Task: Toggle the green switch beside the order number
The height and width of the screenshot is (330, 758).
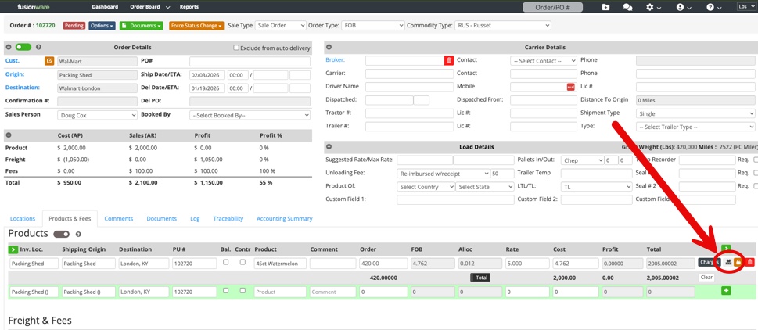Action: click(x=23, y=48)
